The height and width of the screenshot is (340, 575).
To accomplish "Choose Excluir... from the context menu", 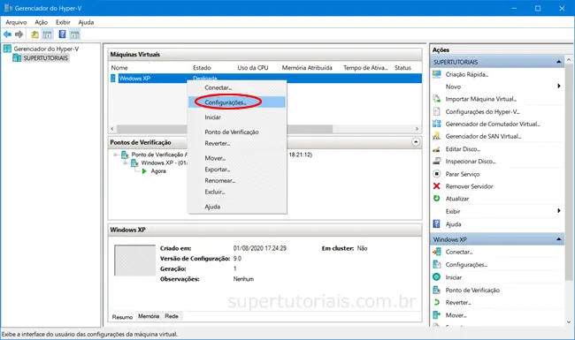I will 237,193.
